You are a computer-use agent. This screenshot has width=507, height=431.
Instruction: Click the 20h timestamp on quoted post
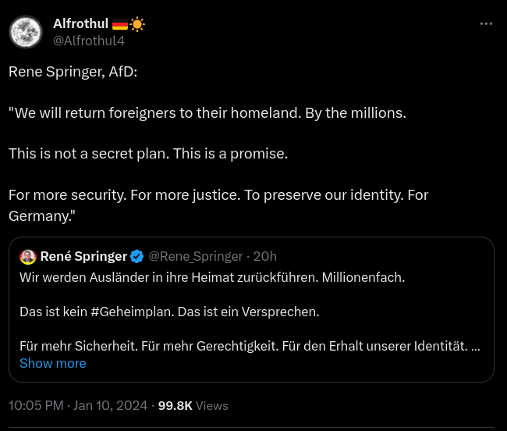[265, 256]
